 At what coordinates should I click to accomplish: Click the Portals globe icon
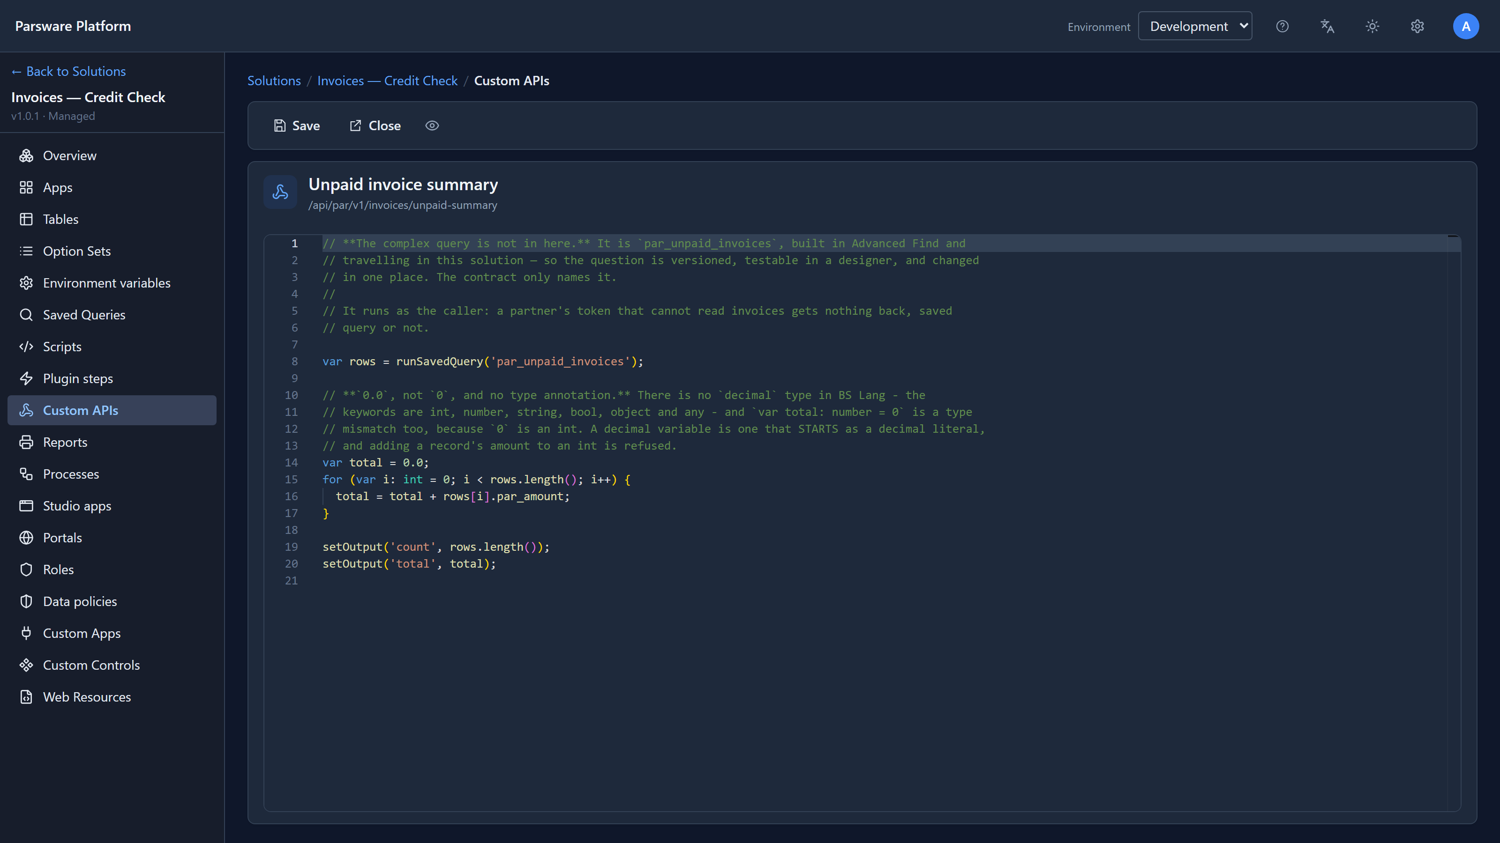(x=26, y=538)
